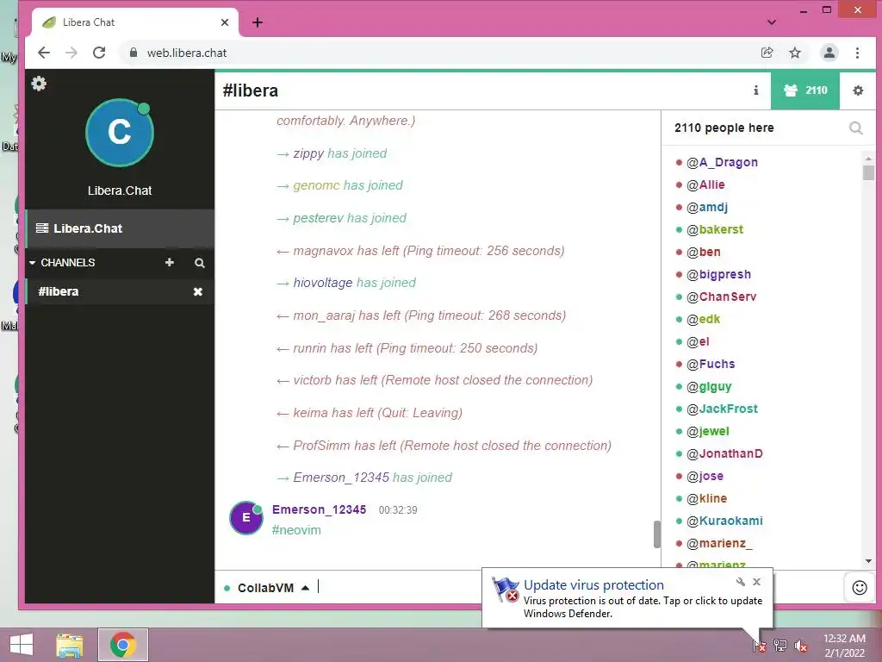This screenshot has height=662, width=882.
Task: Select user @jose in user list
Action: (x=705, y=476)
